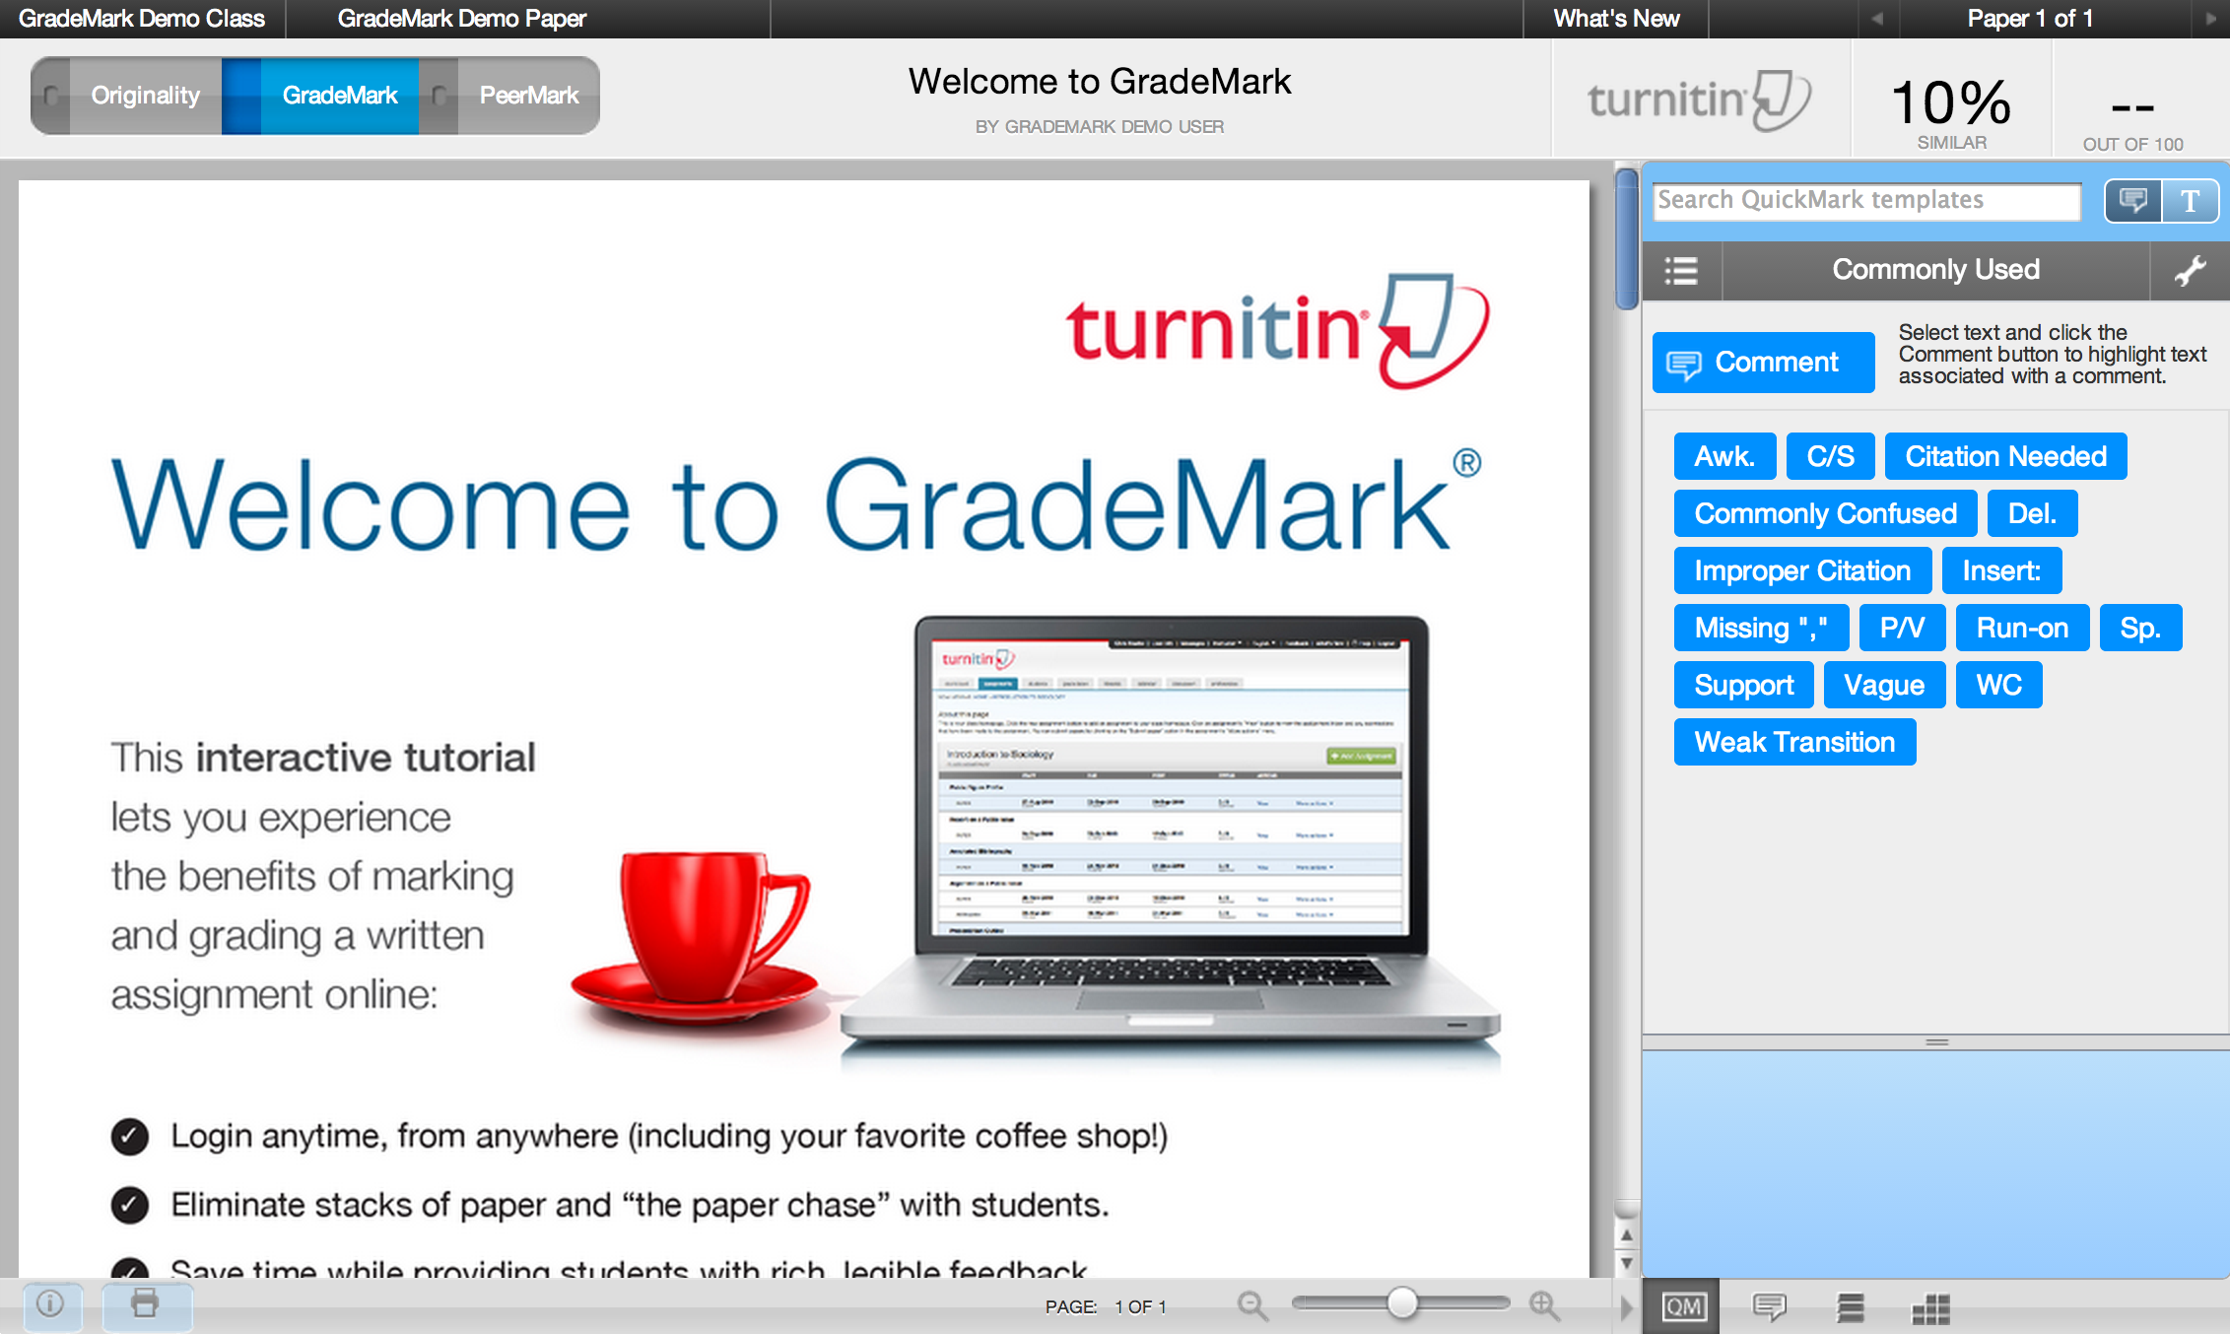Select the Missing "," QuickMark
Image resolution: width=2230 pixels, height=1334 pixels.
[x=1761, y=628]
